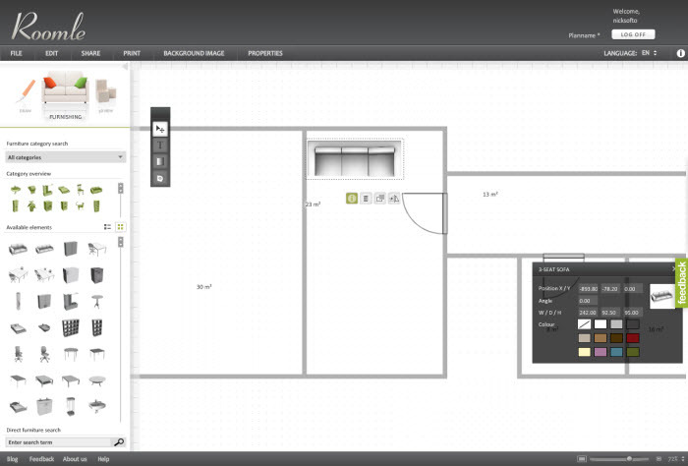The height and width of the screenshot is (466, 688).
Task: Switch to the 3D view tab with cubes
Action: [106, 95]
